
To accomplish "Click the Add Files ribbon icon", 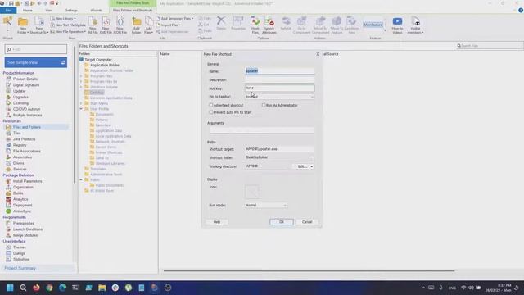I will pos(149,25).
